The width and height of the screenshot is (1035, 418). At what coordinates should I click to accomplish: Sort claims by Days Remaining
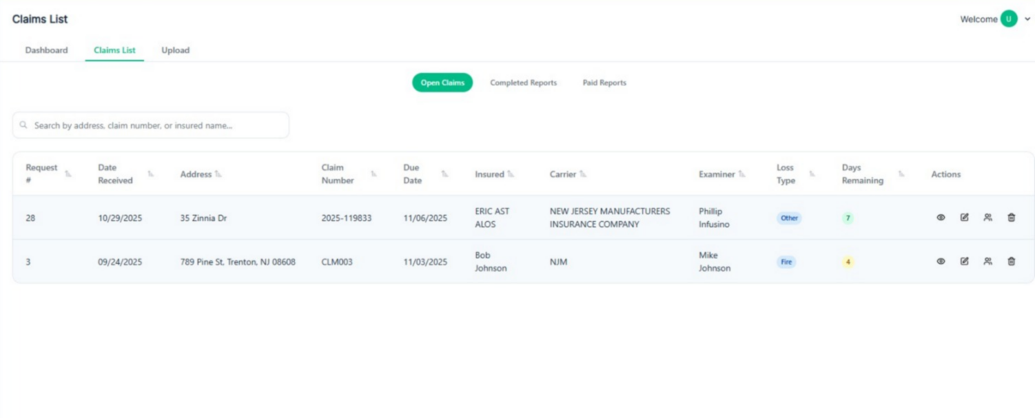coord(901,176)
